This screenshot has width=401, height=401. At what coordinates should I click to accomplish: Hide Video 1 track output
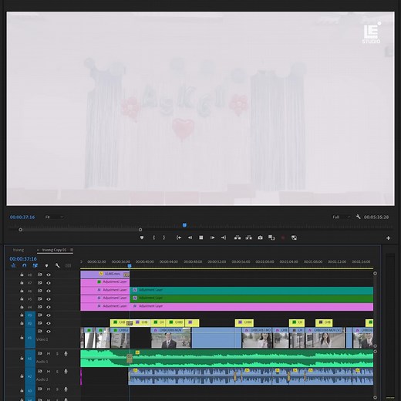(x=49, y=332)
